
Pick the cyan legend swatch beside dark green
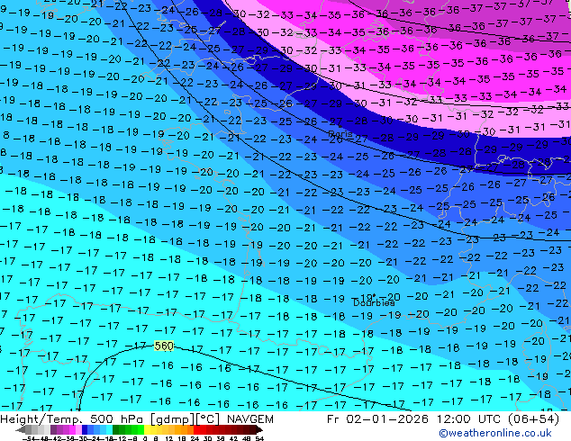[x=109, y=429]
